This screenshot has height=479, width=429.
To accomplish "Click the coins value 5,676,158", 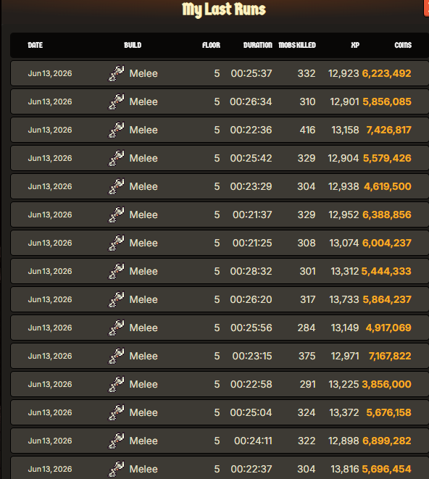I will pyautogui.click(x=388, y=412).
